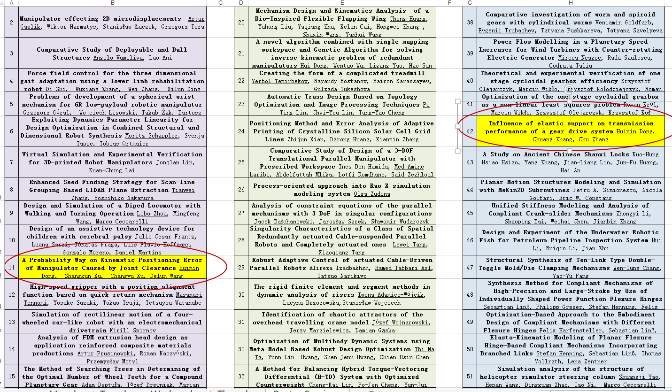Click 'Enhanced Seed Finding Strategy' LIDAR cell

click(112, 190)
